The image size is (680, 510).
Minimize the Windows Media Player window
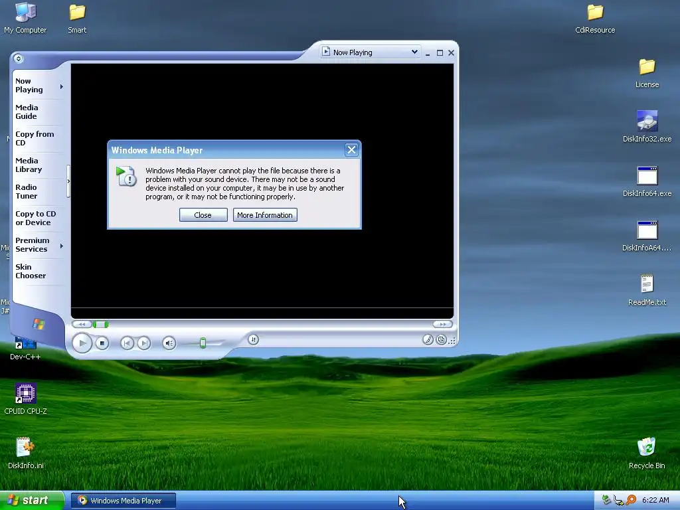pos(428,53)
